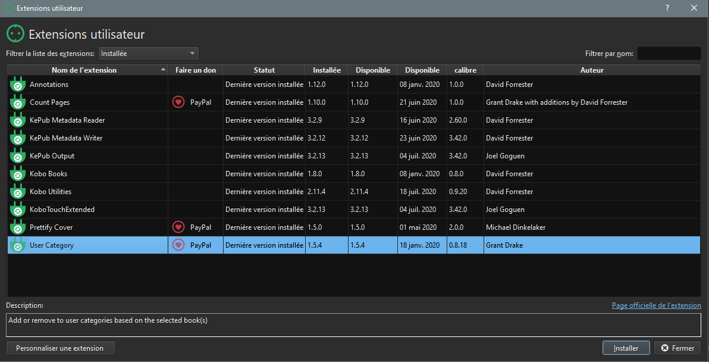Viewport: 709px width, 362px height.
Task: Select the User Category extension name
Action: (52, 245)
